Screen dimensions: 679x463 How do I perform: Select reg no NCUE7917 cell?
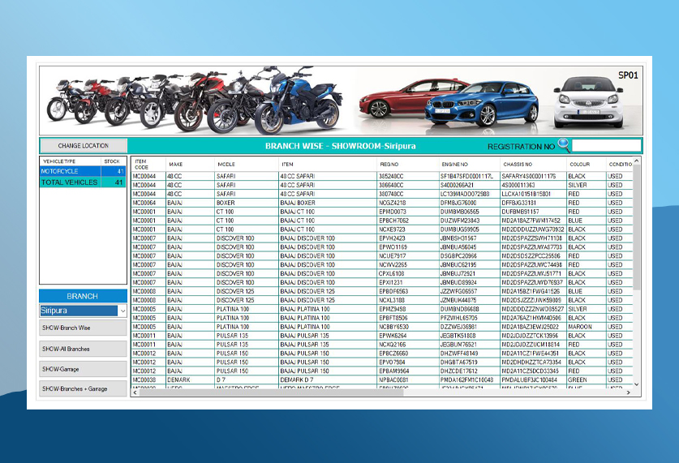click(408, 256)
